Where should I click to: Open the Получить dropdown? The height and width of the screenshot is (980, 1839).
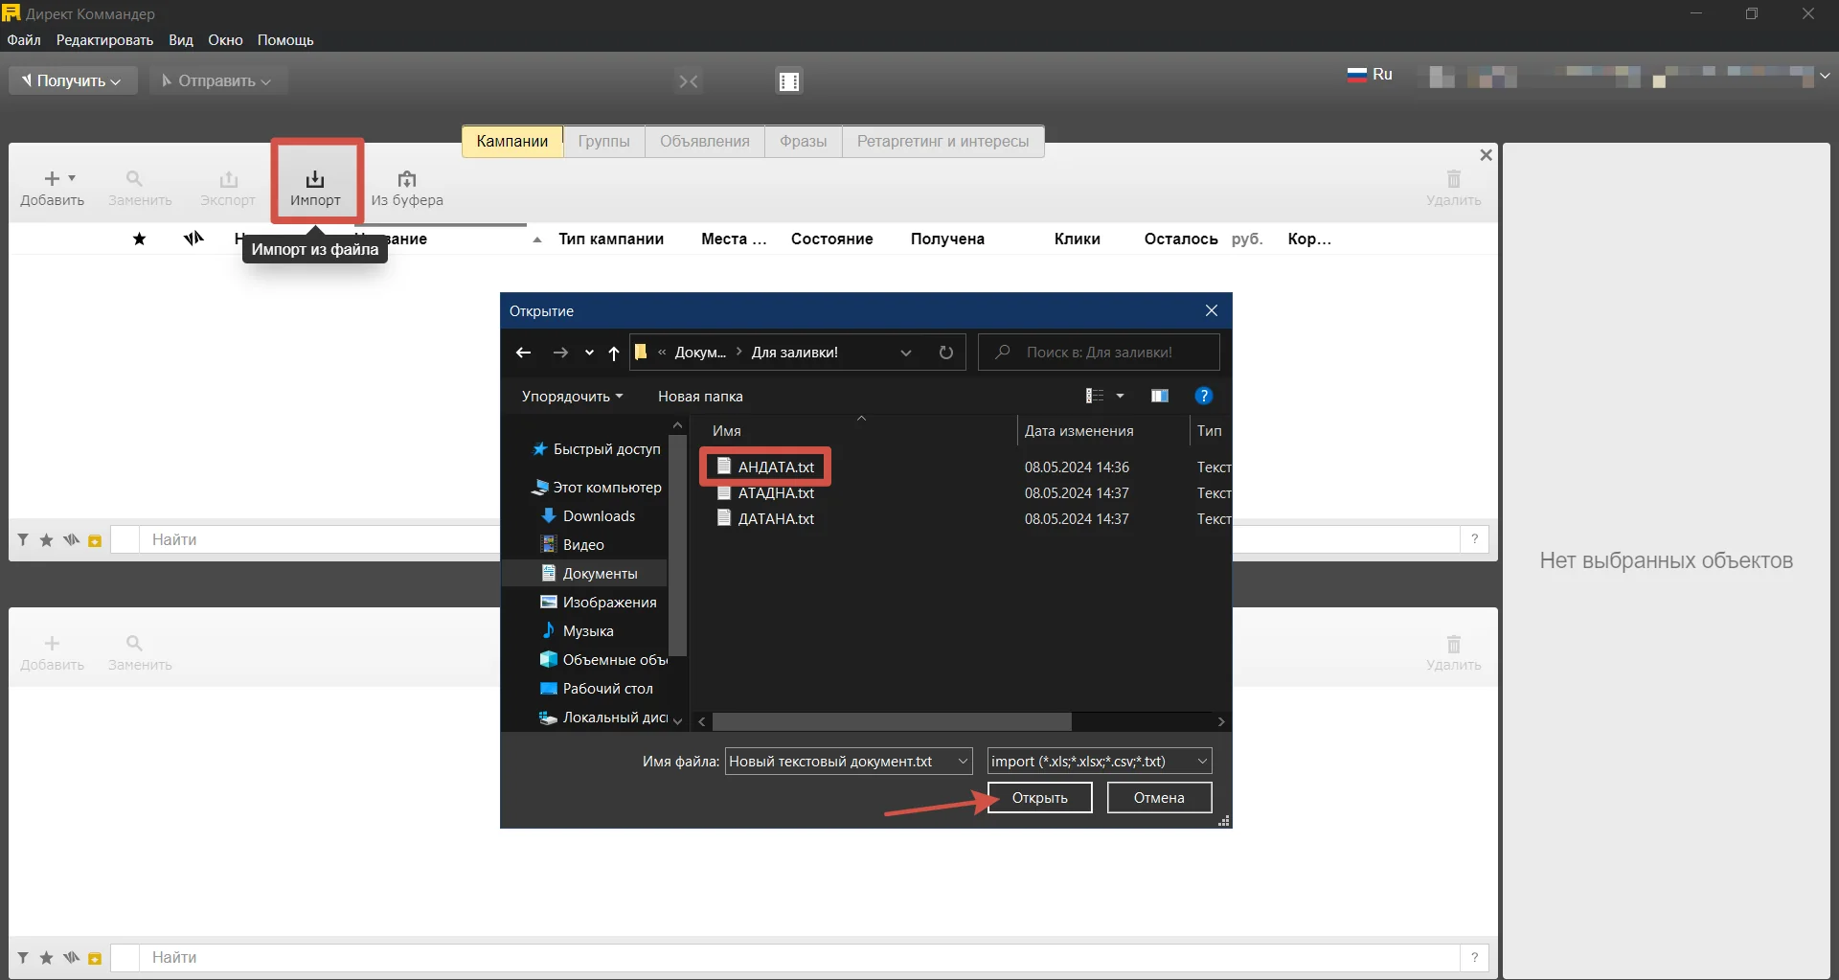(73, 80)
